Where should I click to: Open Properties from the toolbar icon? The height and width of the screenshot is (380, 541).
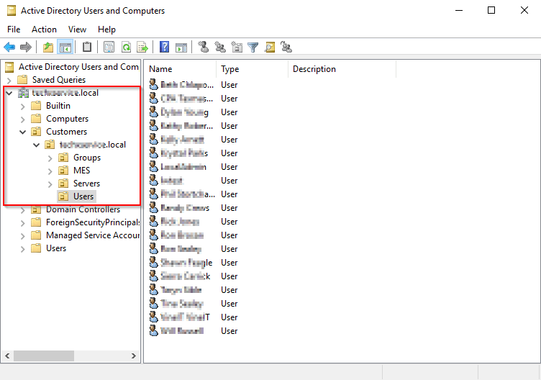(x=109, y=47)
